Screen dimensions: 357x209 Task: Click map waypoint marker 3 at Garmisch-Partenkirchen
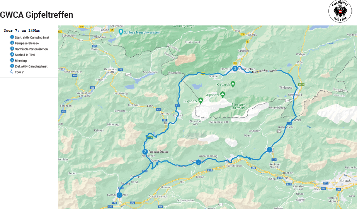coord(235,68)
